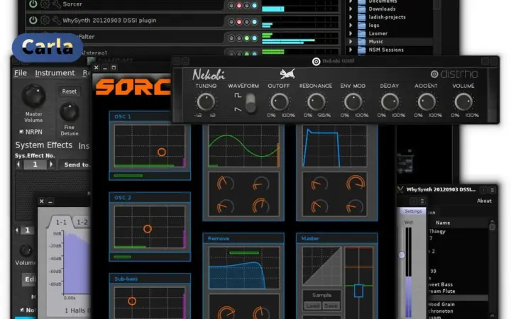Click the Nekobi Cutoff knob
The height and width of the screenshot is (319, 511).
279,102
